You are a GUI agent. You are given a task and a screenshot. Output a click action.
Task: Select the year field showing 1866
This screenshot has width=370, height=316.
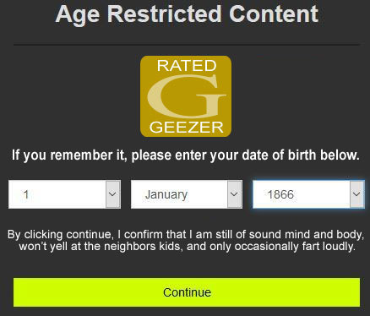[308, 194]
